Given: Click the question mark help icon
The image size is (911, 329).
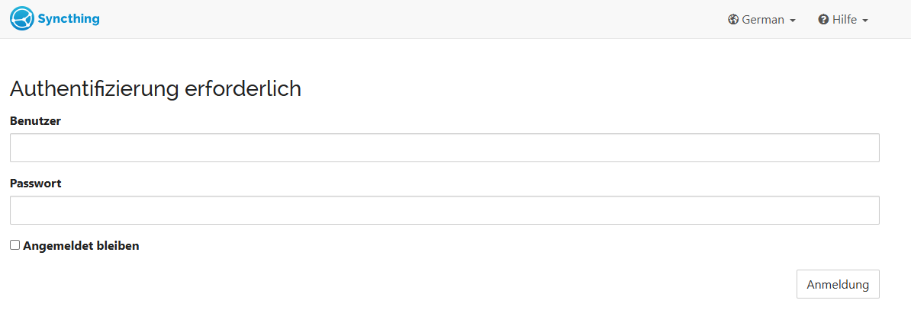Looking at the screenshot, I should click(x=823, y=20).
